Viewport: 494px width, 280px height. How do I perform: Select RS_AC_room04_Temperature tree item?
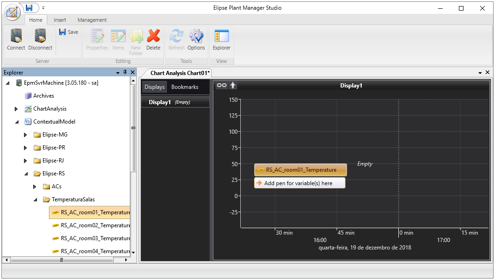point(91,251)
